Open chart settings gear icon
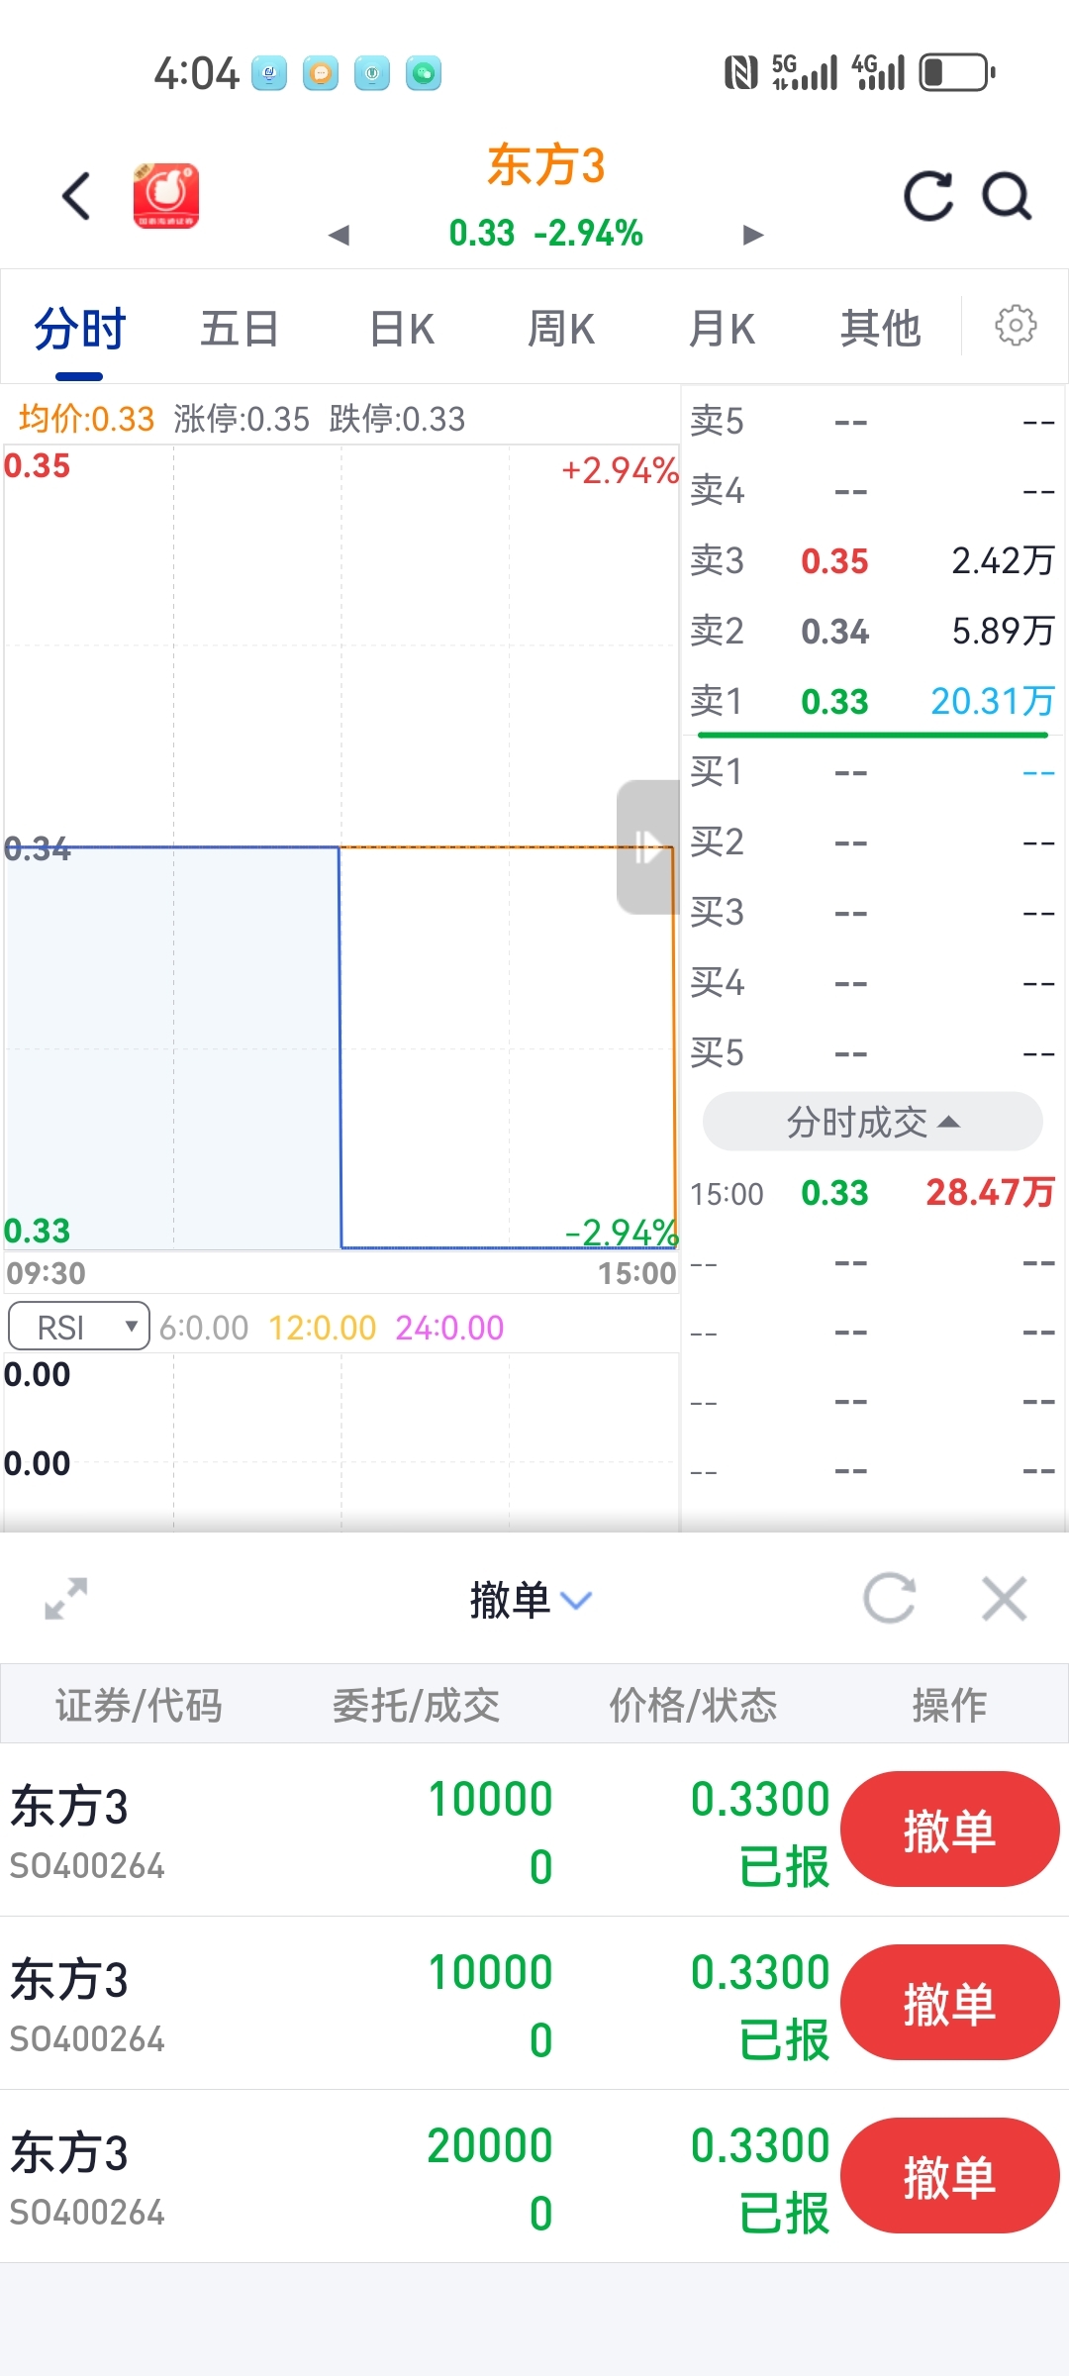 tap(1015, 326)
